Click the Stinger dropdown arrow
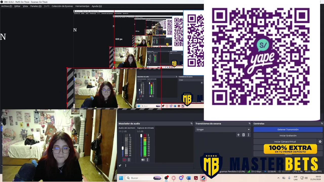324x182 pixels. (x=249, y=129)
